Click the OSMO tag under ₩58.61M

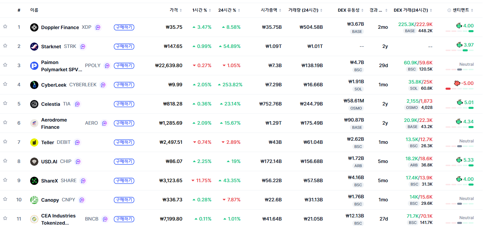[356, 108]
